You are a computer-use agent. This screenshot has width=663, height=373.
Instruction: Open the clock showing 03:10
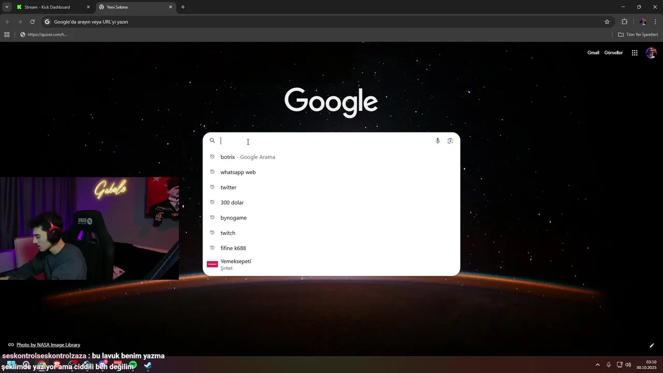click(x=646, y=365)
